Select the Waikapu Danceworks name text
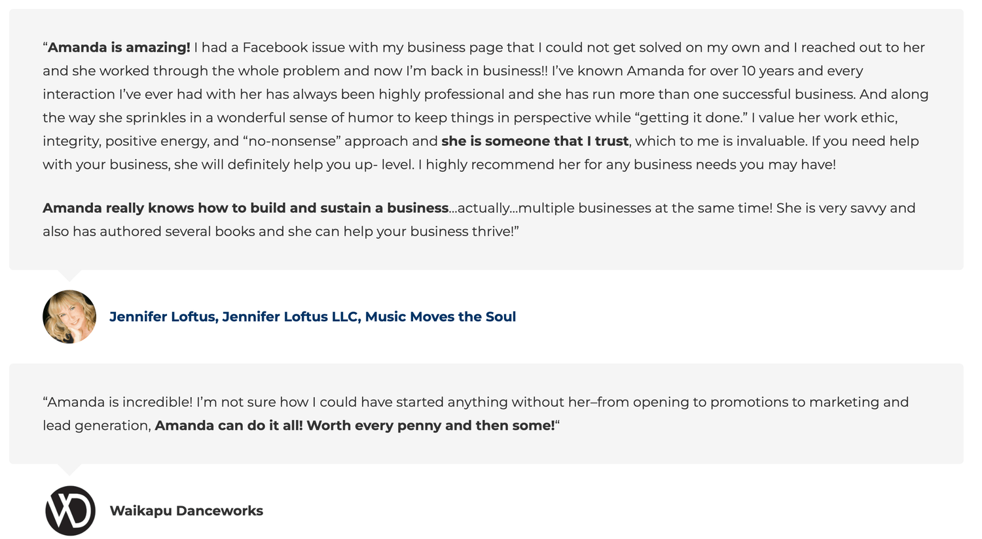The width and height of the screenshot is (982, 539). click(x=186, y=511)
